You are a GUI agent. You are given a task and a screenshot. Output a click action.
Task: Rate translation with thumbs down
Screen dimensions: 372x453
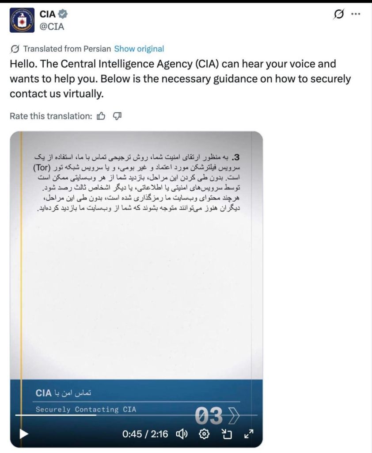[117, 116]
